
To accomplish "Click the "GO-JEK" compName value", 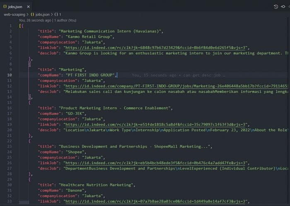I will (75, 114).
